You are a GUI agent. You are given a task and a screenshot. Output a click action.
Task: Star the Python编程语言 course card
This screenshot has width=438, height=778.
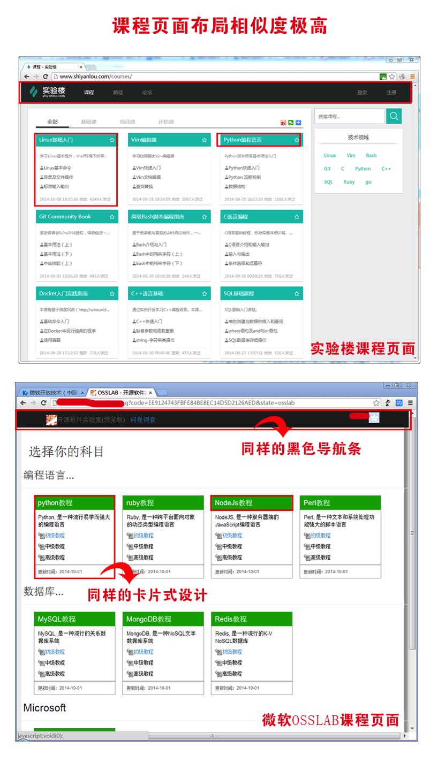click(297, 140)
